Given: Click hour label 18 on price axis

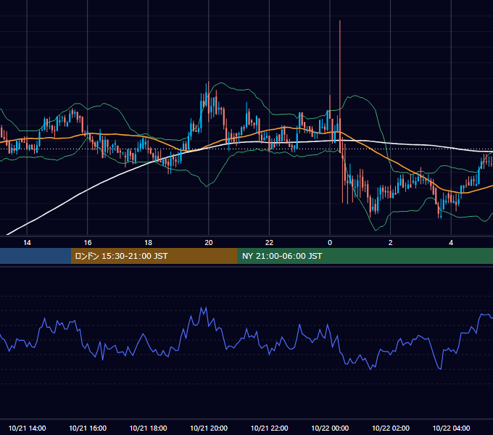Looking at the screenshot, I should (148, 243).
